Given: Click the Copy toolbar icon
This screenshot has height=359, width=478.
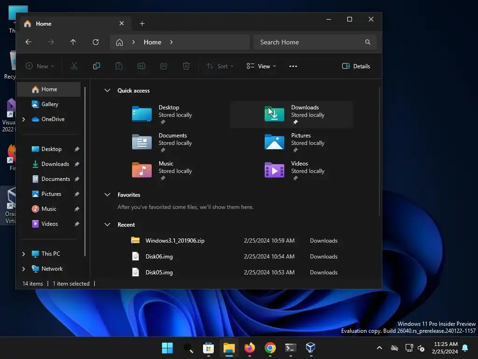Looking at the screenshot, I should coord(97,66).
